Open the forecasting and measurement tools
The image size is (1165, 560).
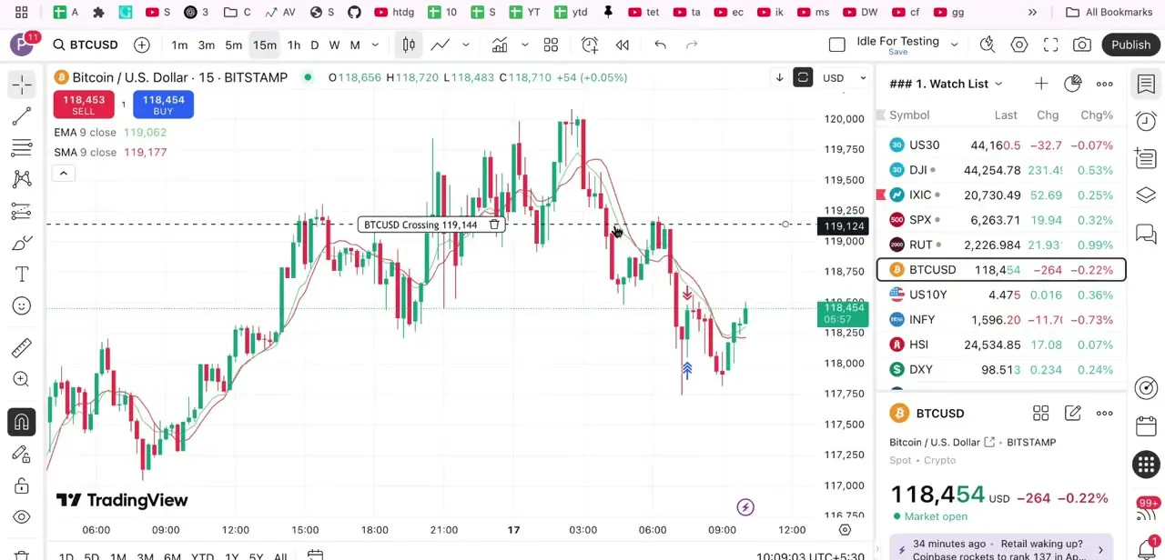22,211
